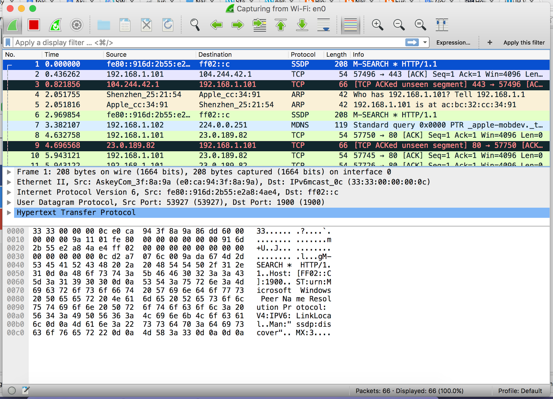The image size is (553, 399).
Task: Zoom out the packet text
Action: (399, 25)
